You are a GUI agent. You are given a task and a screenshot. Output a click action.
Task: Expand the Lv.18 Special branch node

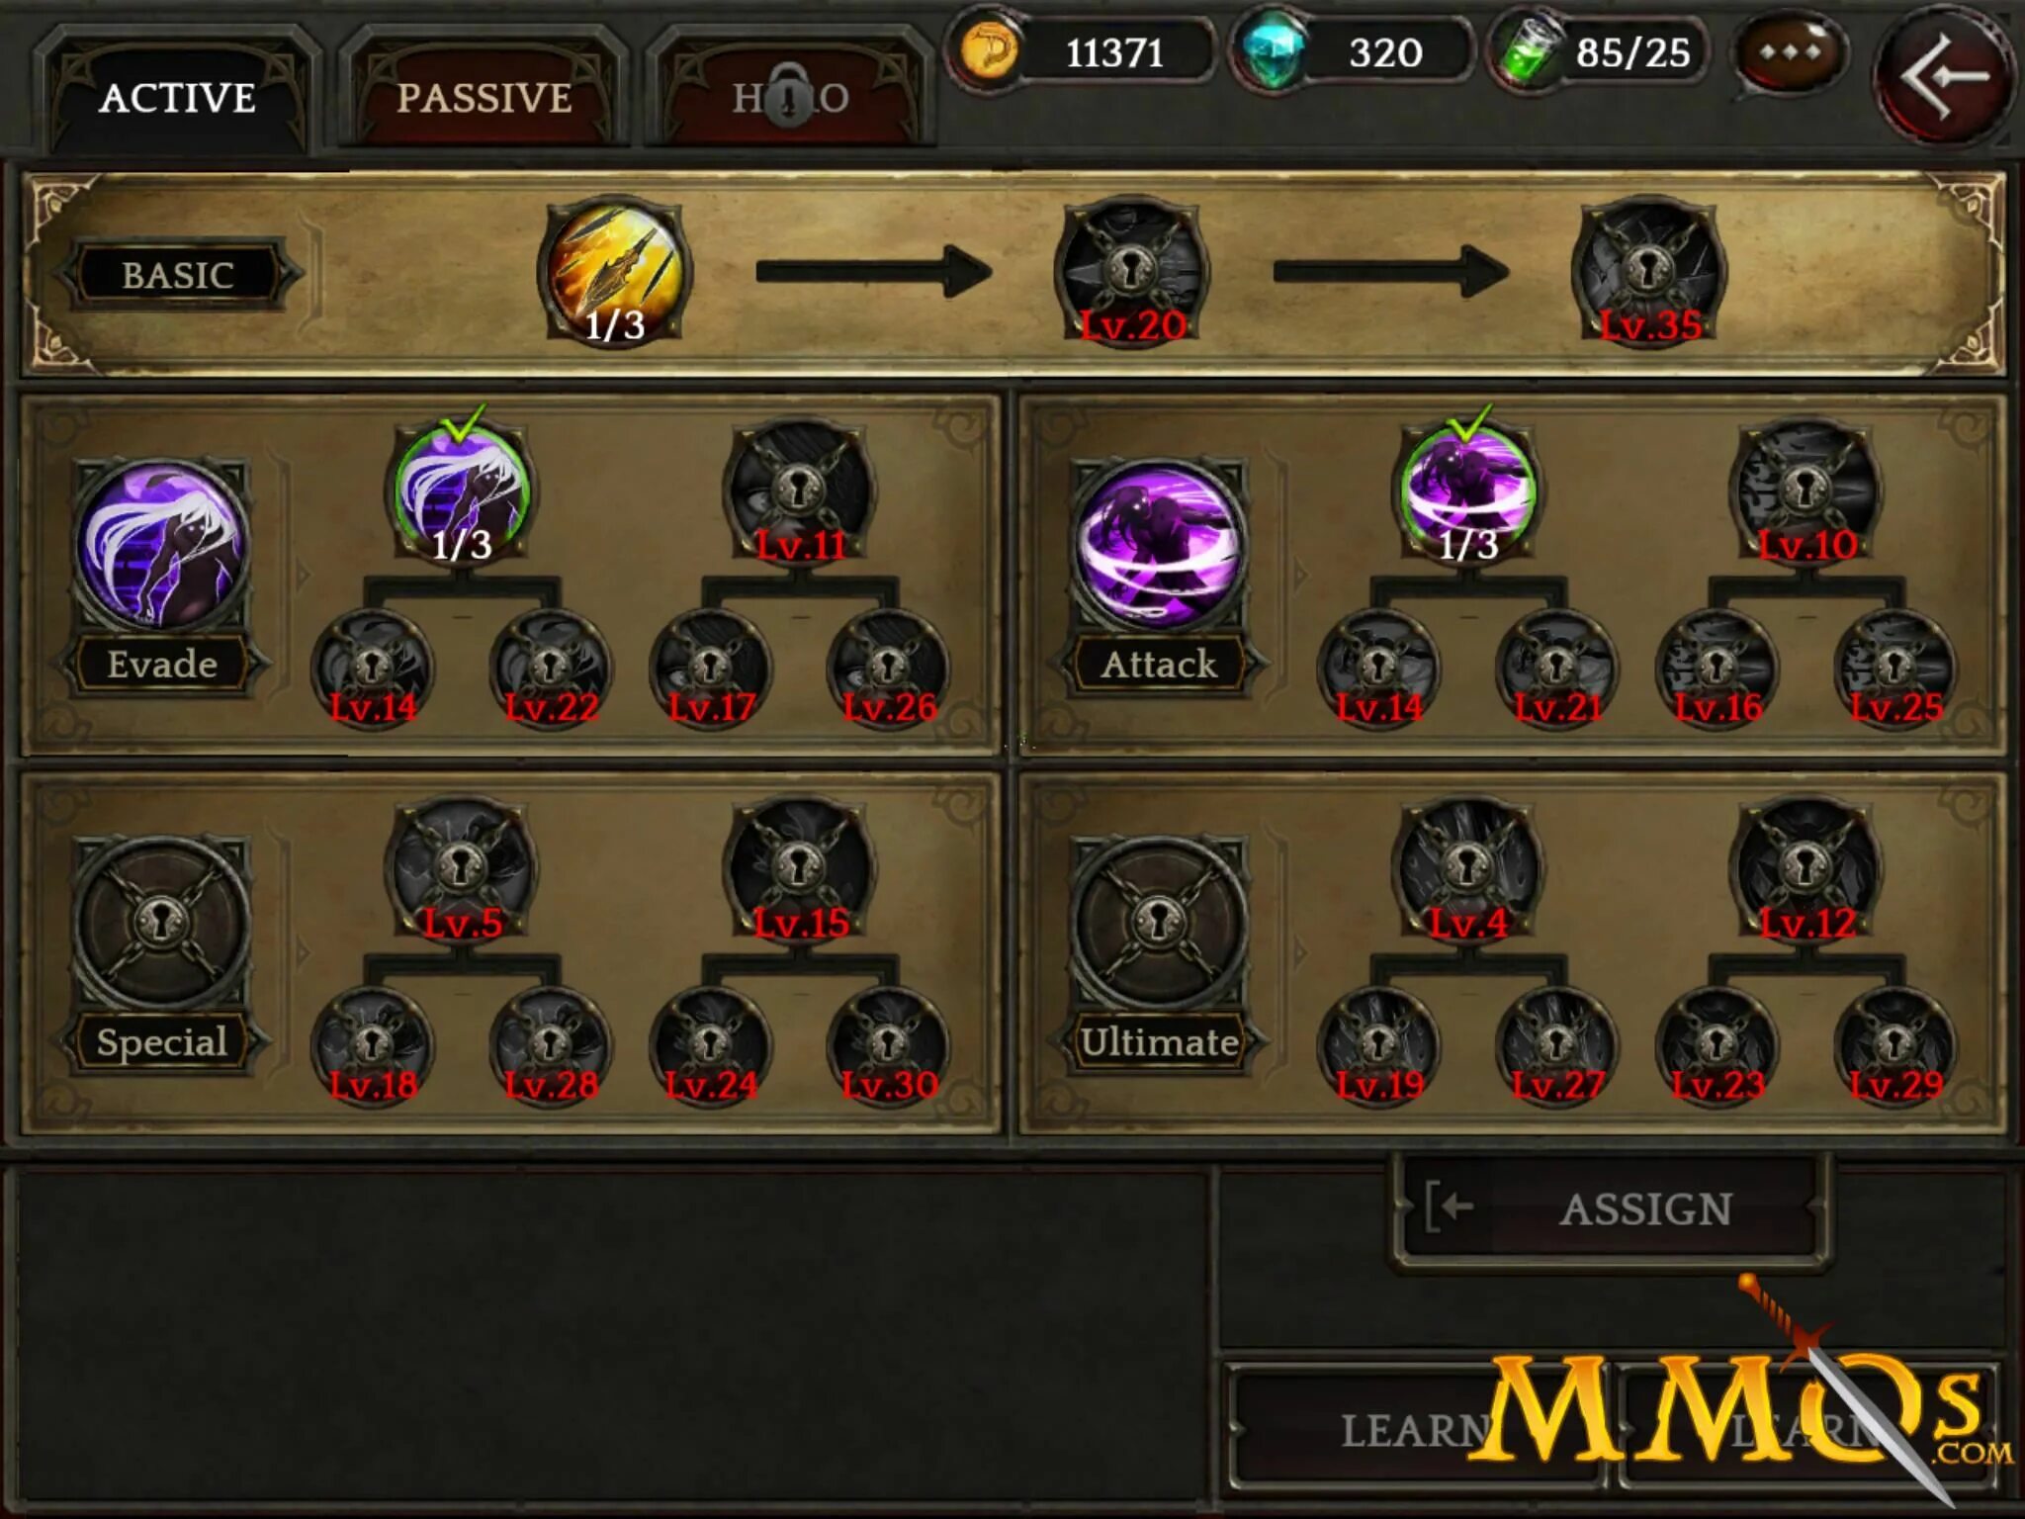click(373, 1047)
